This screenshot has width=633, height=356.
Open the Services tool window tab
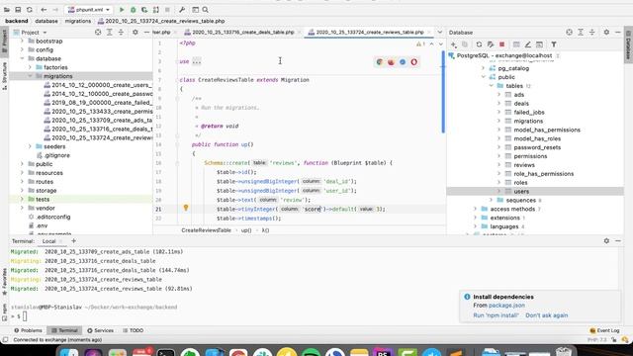(100, 330)
